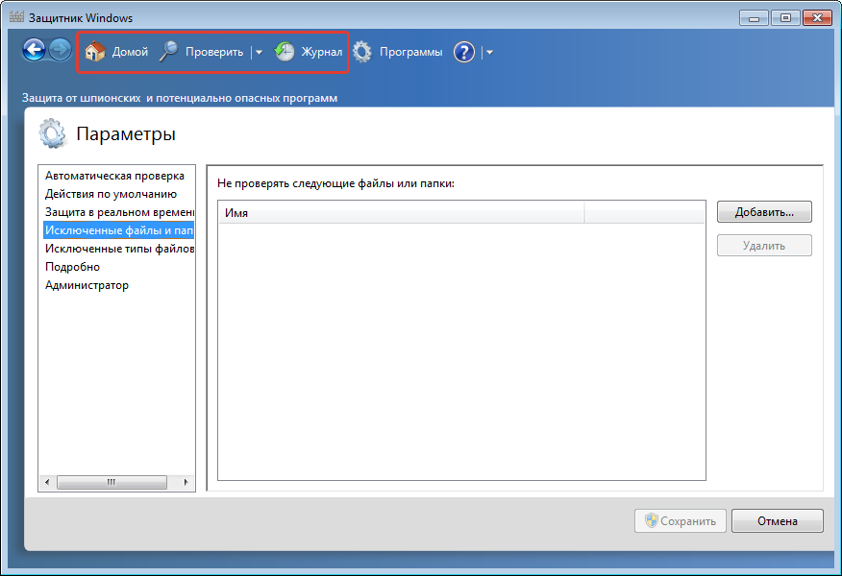842x576 pixels.
Task: Go back with the blue Back arrow
Action: pyautogui.click(x=34, y=51)
